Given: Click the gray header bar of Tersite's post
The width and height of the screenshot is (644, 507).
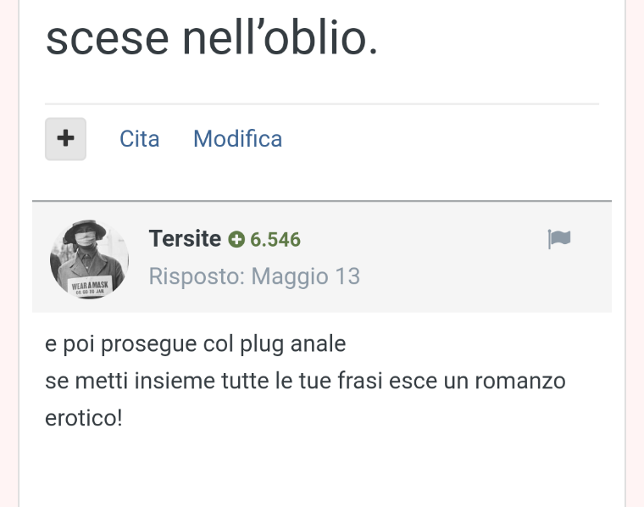Looking at the screenshot, I should (x=322, y=257).
